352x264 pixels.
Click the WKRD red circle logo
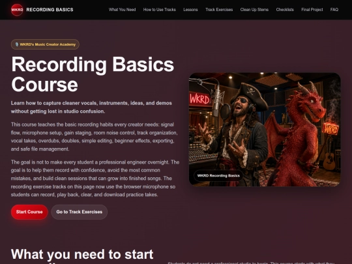point(17,10)
